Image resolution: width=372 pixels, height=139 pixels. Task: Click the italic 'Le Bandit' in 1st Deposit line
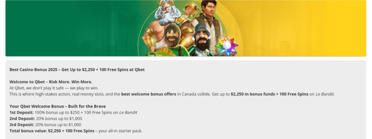(128, 113)
